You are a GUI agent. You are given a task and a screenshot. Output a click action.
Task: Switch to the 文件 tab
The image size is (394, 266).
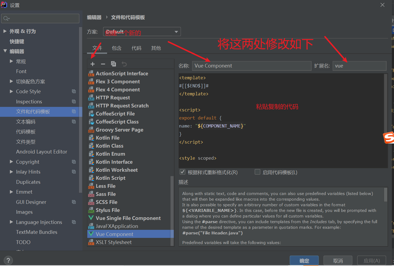[x=97, y=48]
